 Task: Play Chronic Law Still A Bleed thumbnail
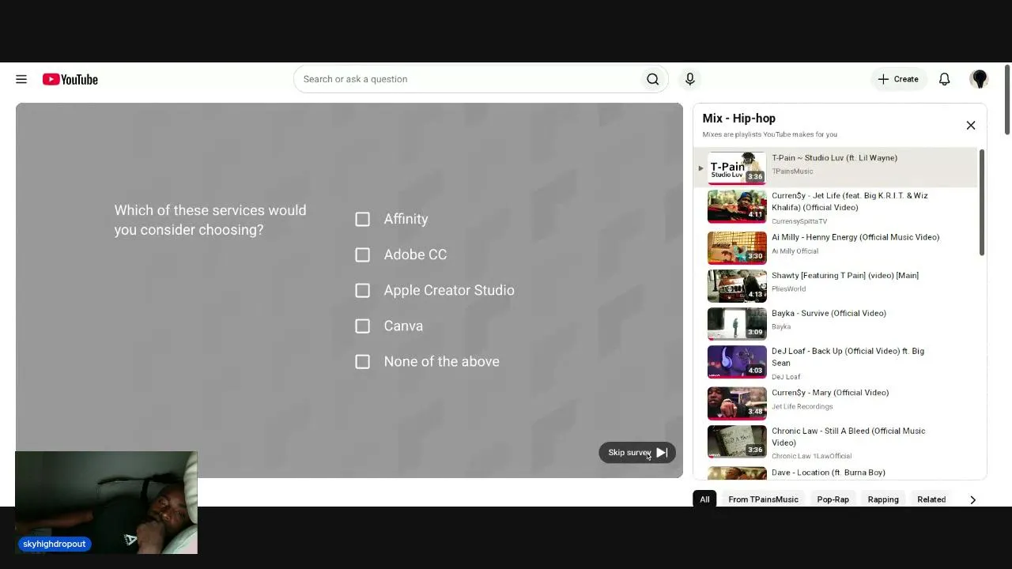[737, 442]
